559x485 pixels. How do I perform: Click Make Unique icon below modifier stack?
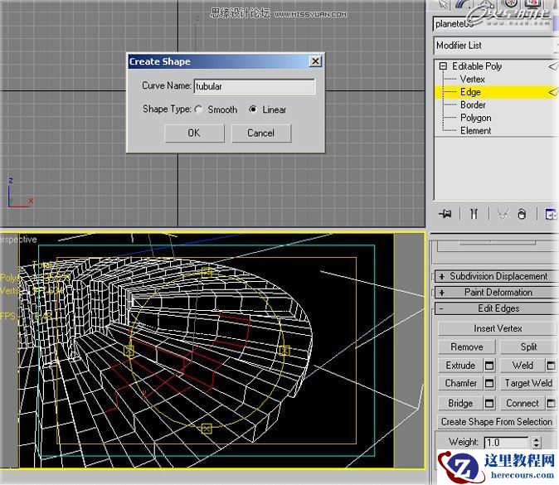pos(502,214)
